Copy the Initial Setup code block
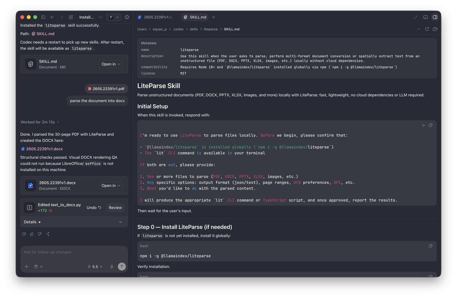The width and height of the screenshot is (457, 298). (430, 125)
